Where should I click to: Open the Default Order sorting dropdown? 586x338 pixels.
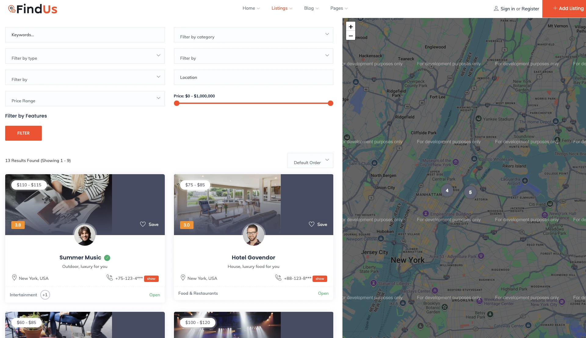pos(310,160)
